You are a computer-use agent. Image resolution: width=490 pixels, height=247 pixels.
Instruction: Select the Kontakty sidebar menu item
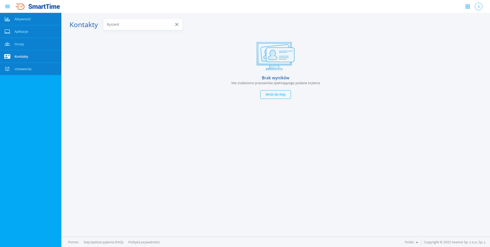(21, 56)
